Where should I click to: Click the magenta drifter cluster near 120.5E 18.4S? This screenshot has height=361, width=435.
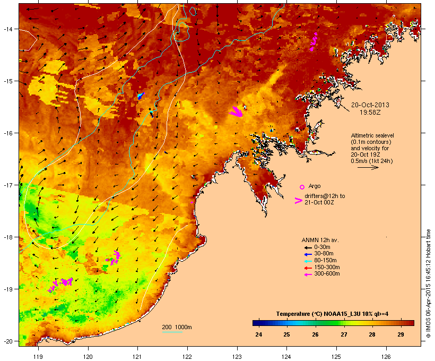click(114, 258)
